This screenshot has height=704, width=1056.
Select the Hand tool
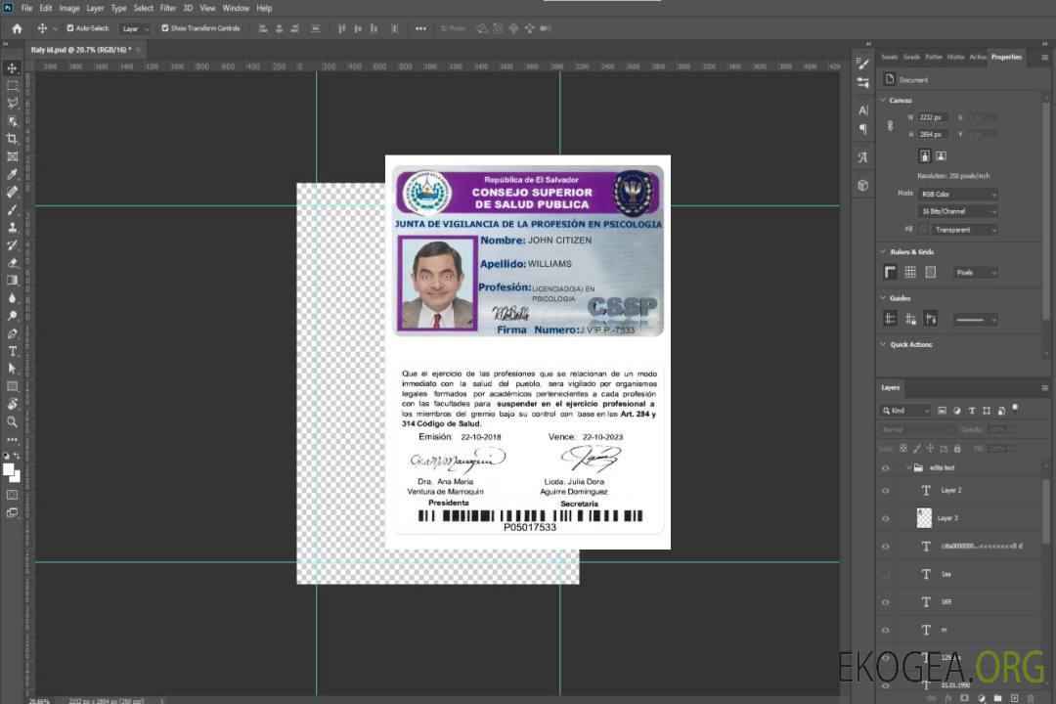(x=12, y=404)
